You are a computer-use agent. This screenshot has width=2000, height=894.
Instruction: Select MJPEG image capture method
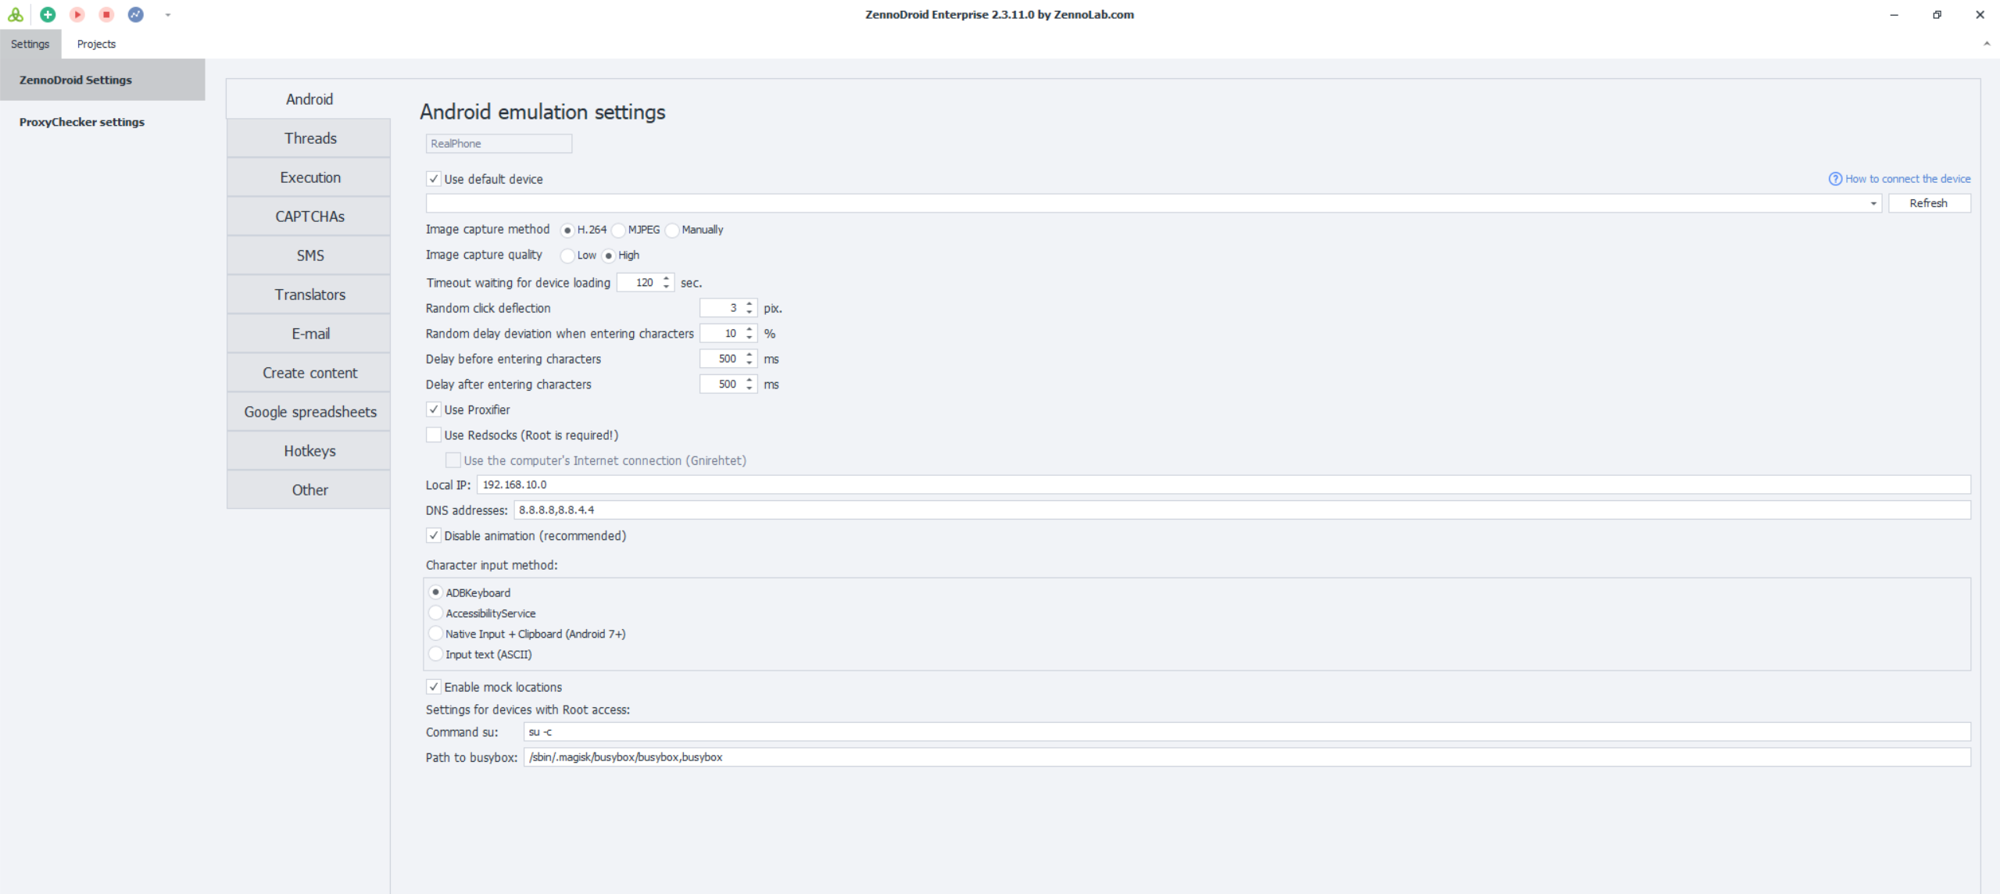[x=619, y=230]
